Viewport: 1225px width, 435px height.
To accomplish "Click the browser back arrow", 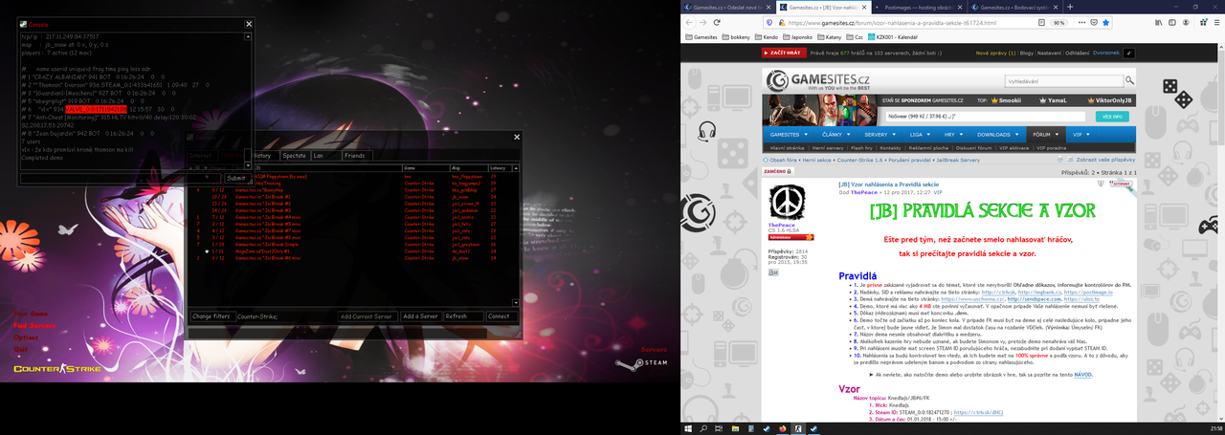I will (x=689, y=22).
